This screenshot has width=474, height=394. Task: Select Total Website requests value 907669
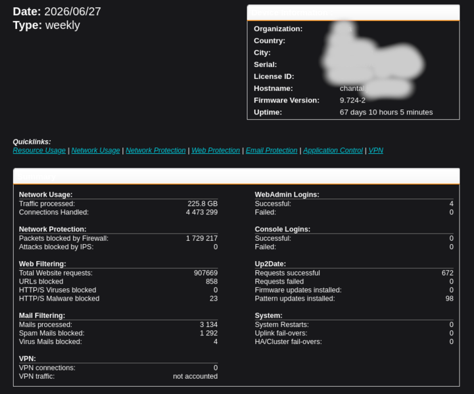click(x=206, y=273)
